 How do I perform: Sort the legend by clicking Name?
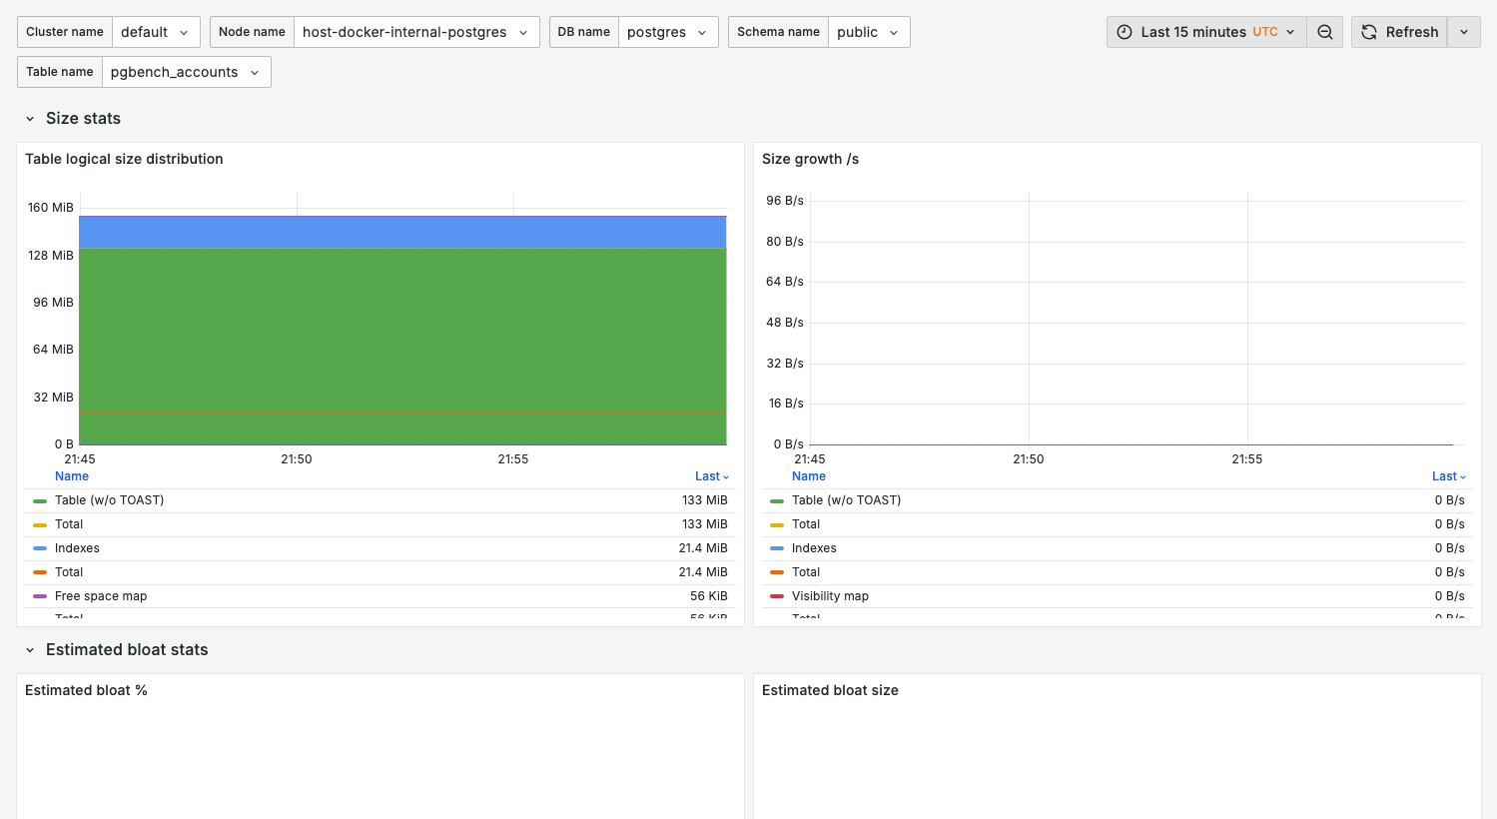(x=71, y=475)
